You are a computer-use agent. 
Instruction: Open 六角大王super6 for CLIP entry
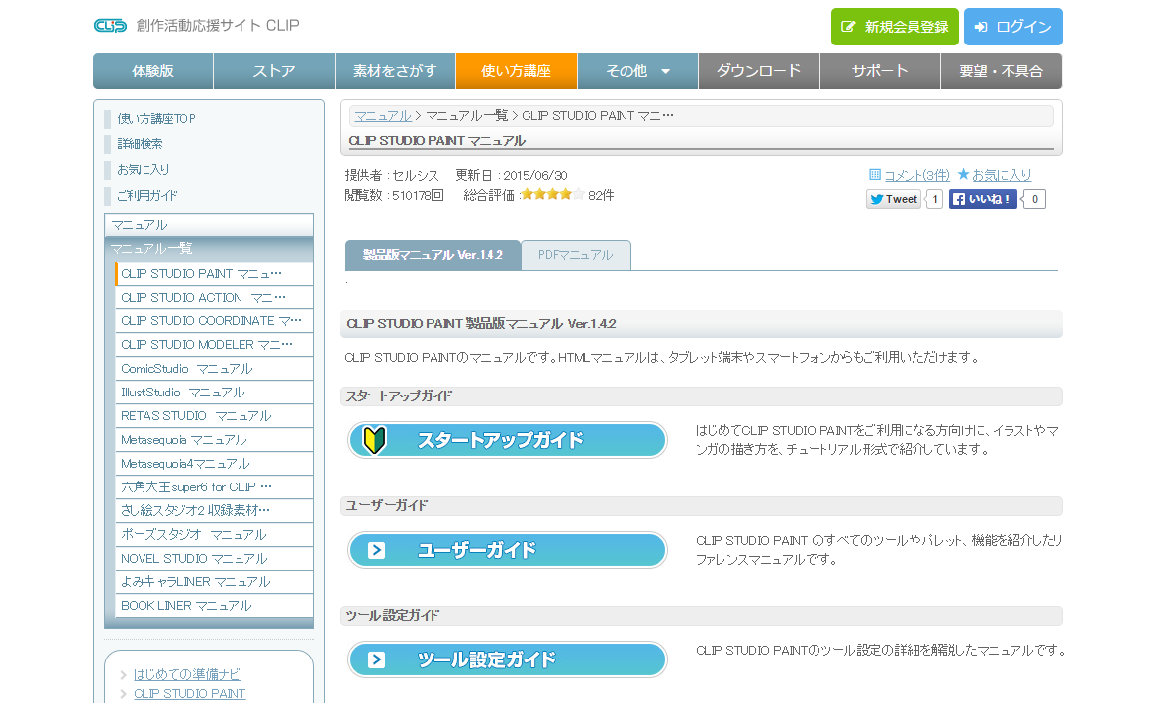point(214,487)
